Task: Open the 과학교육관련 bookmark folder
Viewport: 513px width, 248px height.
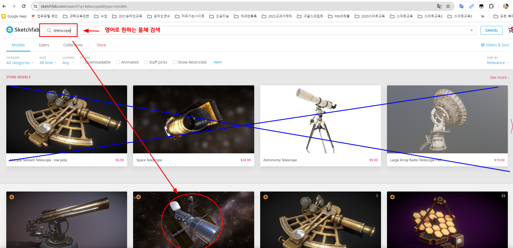Action: coord(76,16)
